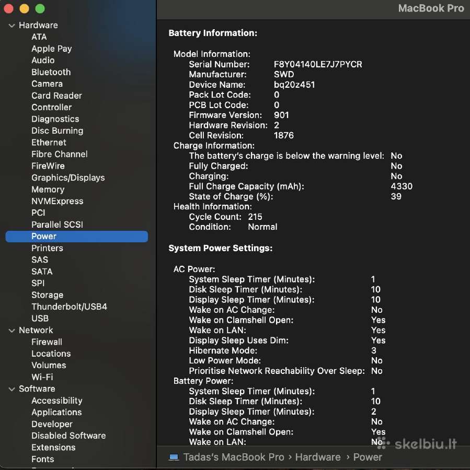The width and height of the screenshot is (470, 470).
Task: Select Volumes under Network
Action: click(49, 366)
